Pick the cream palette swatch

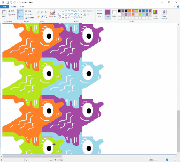coord(136,14)
